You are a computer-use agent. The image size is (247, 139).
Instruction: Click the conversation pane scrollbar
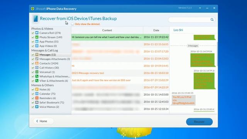point(217,54)
